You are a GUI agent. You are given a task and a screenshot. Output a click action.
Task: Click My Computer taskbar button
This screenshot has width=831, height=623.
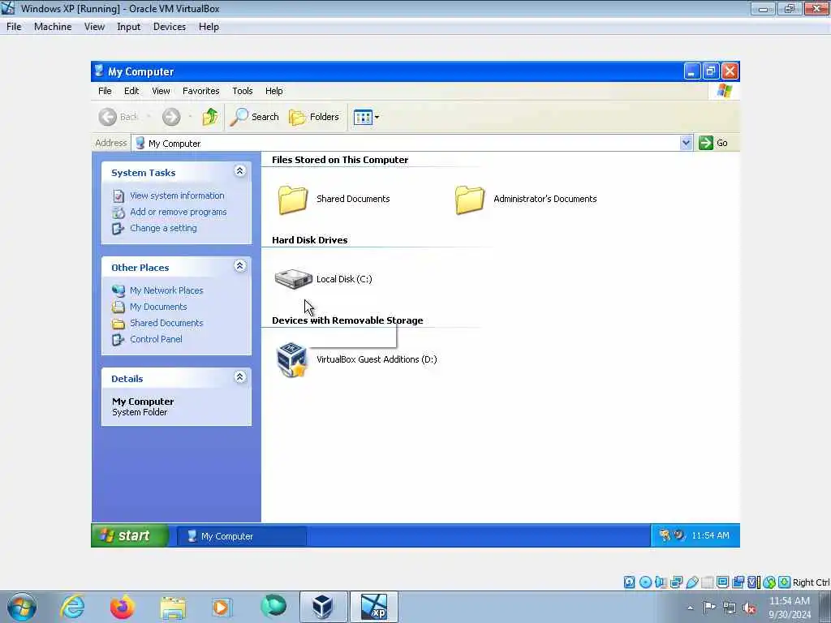click(x=241, y=536)
